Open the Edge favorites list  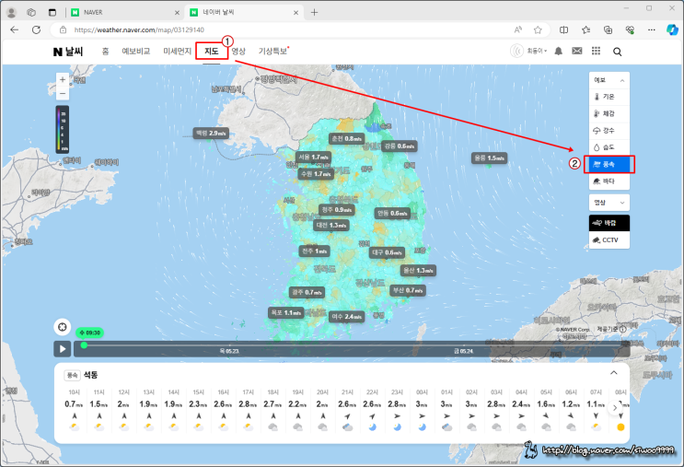585,29
